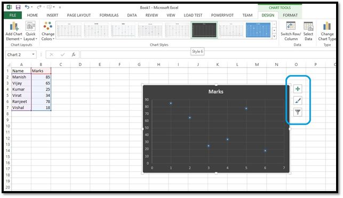343x198 pixels.
Task: Click the funnel Chart Filters button
Action: [x=298, y=112]
